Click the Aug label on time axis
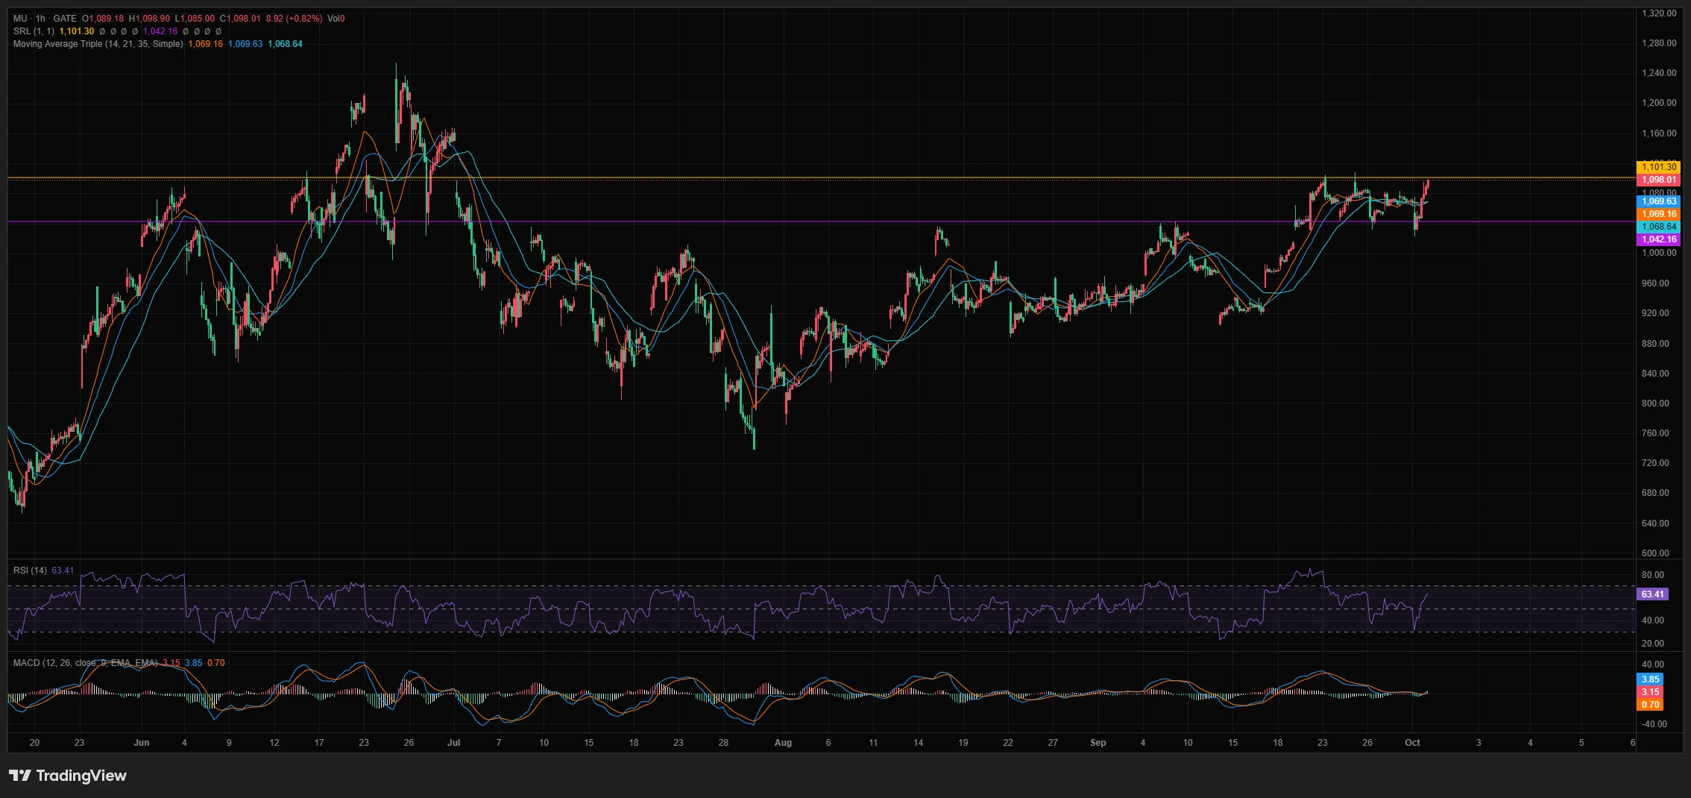The height and width of the screenshot is (798, 1691). tap(783, 743)
